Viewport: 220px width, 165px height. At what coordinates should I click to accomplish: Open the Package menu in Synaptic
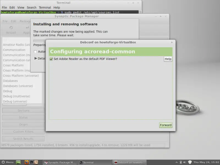point(25,21)
